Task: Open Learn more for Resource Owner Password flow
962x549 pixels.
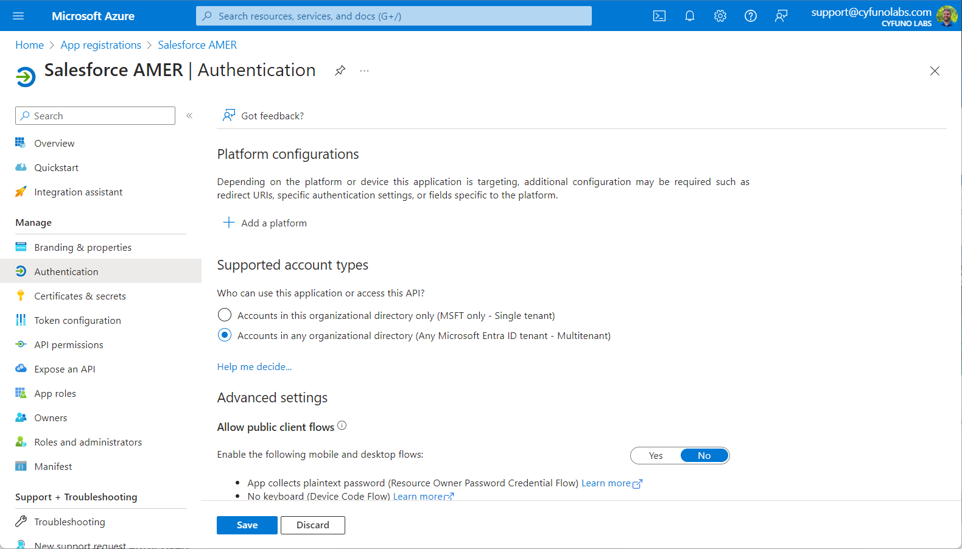Action: click(x=612, y=483)
